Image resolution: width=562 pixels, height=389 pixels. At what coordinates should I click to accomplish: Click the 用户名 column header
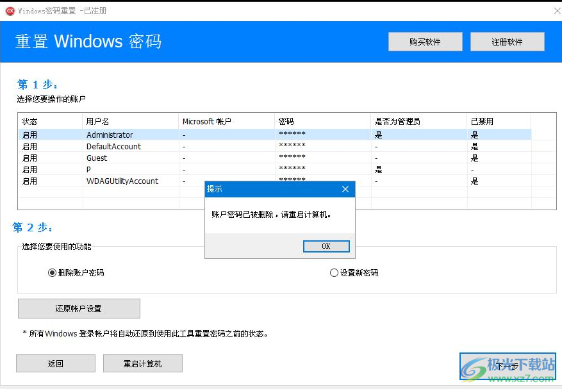coord(131,122)
